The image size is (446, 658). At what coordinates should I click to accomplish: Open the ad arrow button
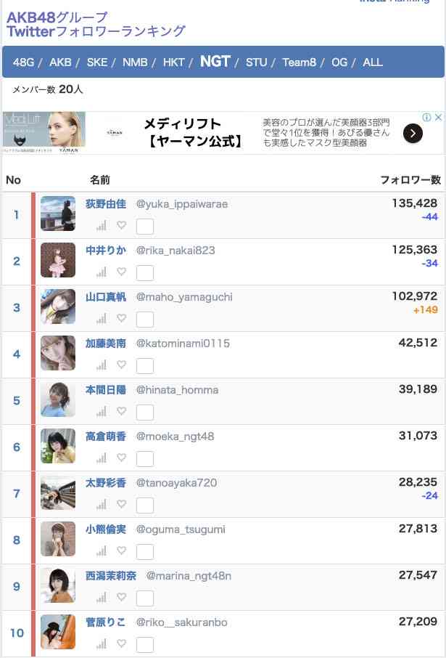pyautogui.click(x=413, y=134)
